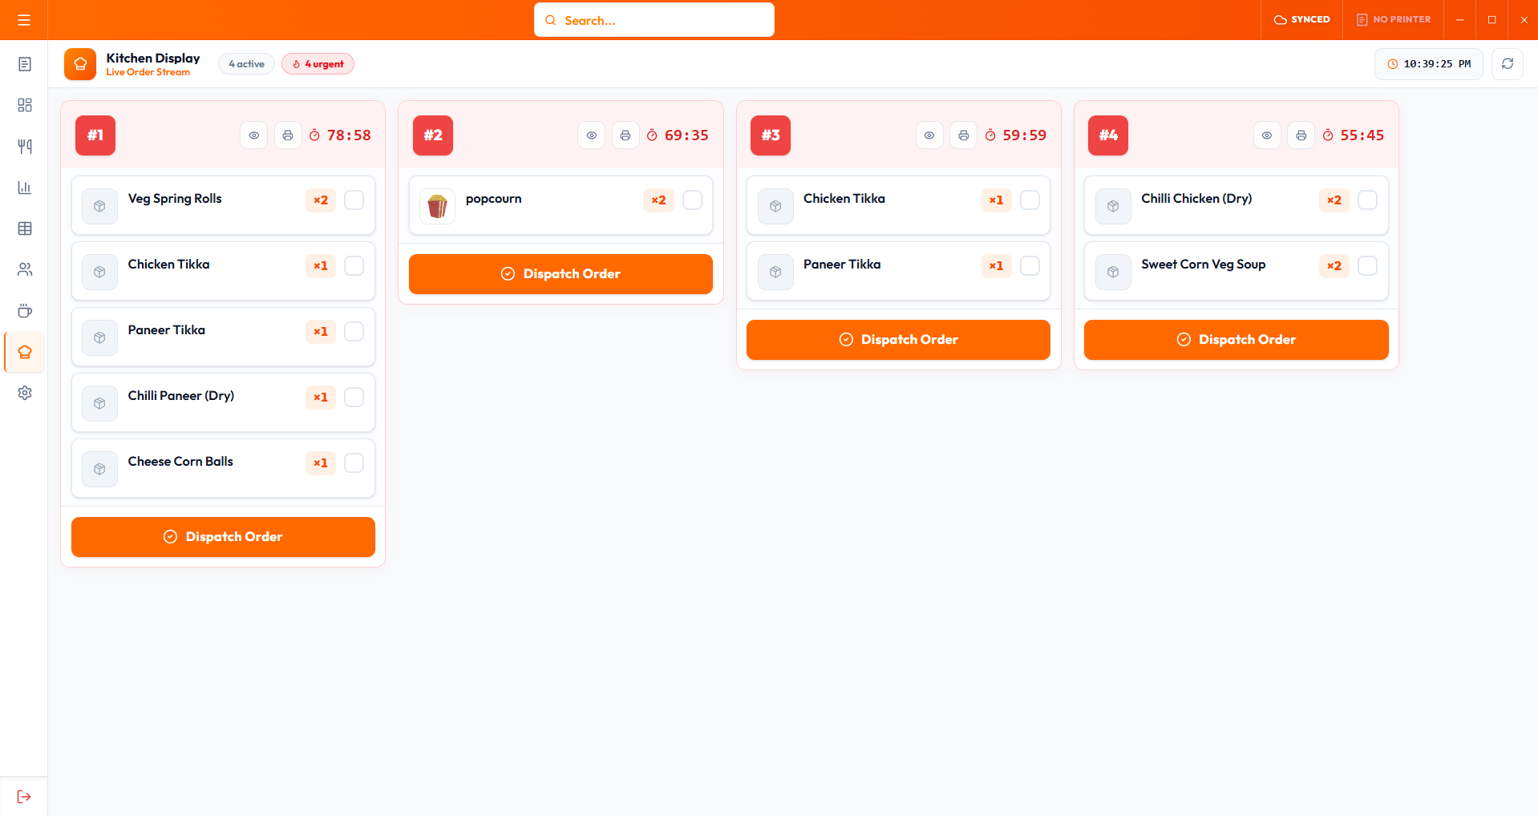Viewport: 1538px width, 816px height.
Task: Click the SYNCED cloud status
Action: coord(1302,20)
